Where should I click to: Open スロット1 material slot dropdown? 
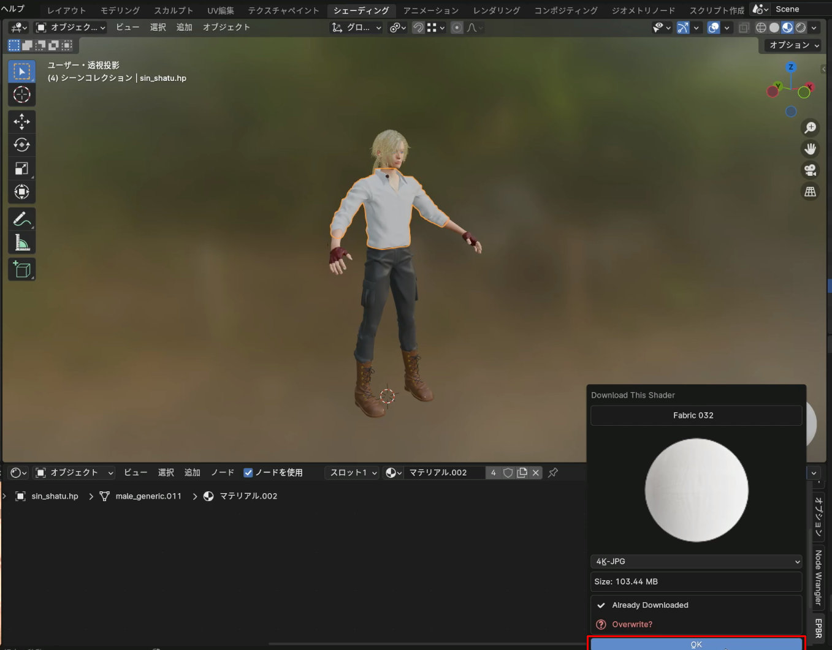click(x=353, y=473)
